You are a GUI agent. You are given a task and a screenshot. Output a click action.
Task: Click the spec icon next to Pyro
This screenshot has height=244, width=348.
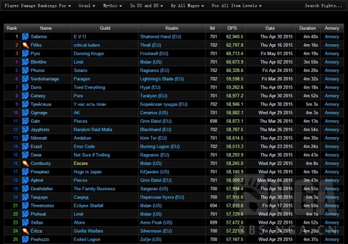(25, 54)
